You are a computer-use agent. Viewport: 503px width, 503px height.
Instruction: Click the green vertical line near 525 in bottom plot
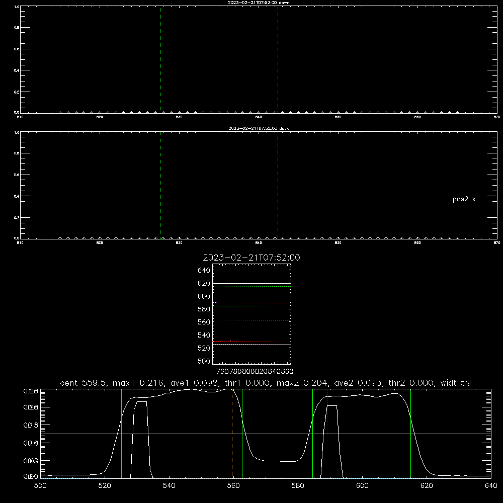(x=122, y=433)
